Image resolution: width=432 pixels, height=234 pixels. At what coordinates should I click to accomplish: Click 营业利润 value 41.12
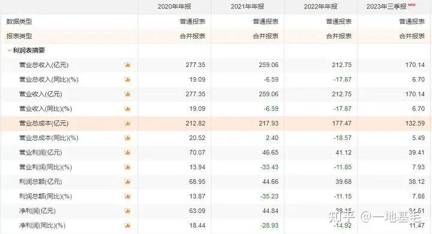344,153
